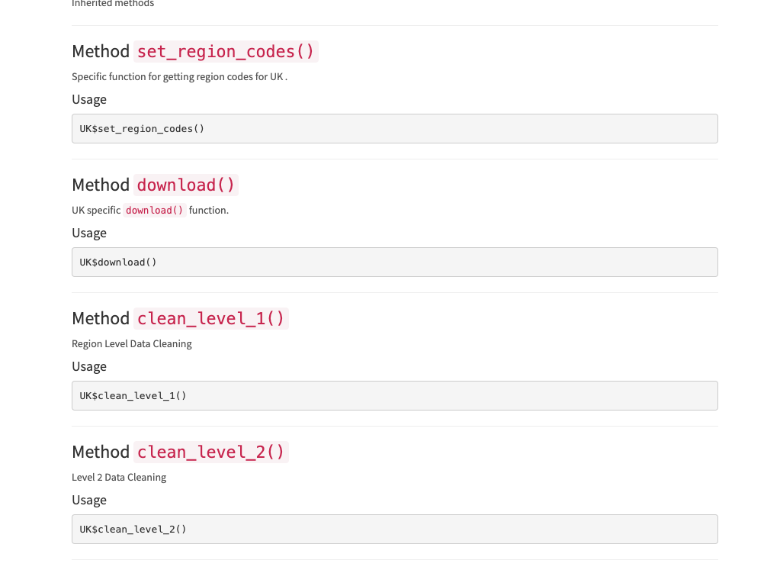Viewport: 780px width, 570px height.
Task: Click the UK$clean_level_2() code block
Action: tap(133, 529)
